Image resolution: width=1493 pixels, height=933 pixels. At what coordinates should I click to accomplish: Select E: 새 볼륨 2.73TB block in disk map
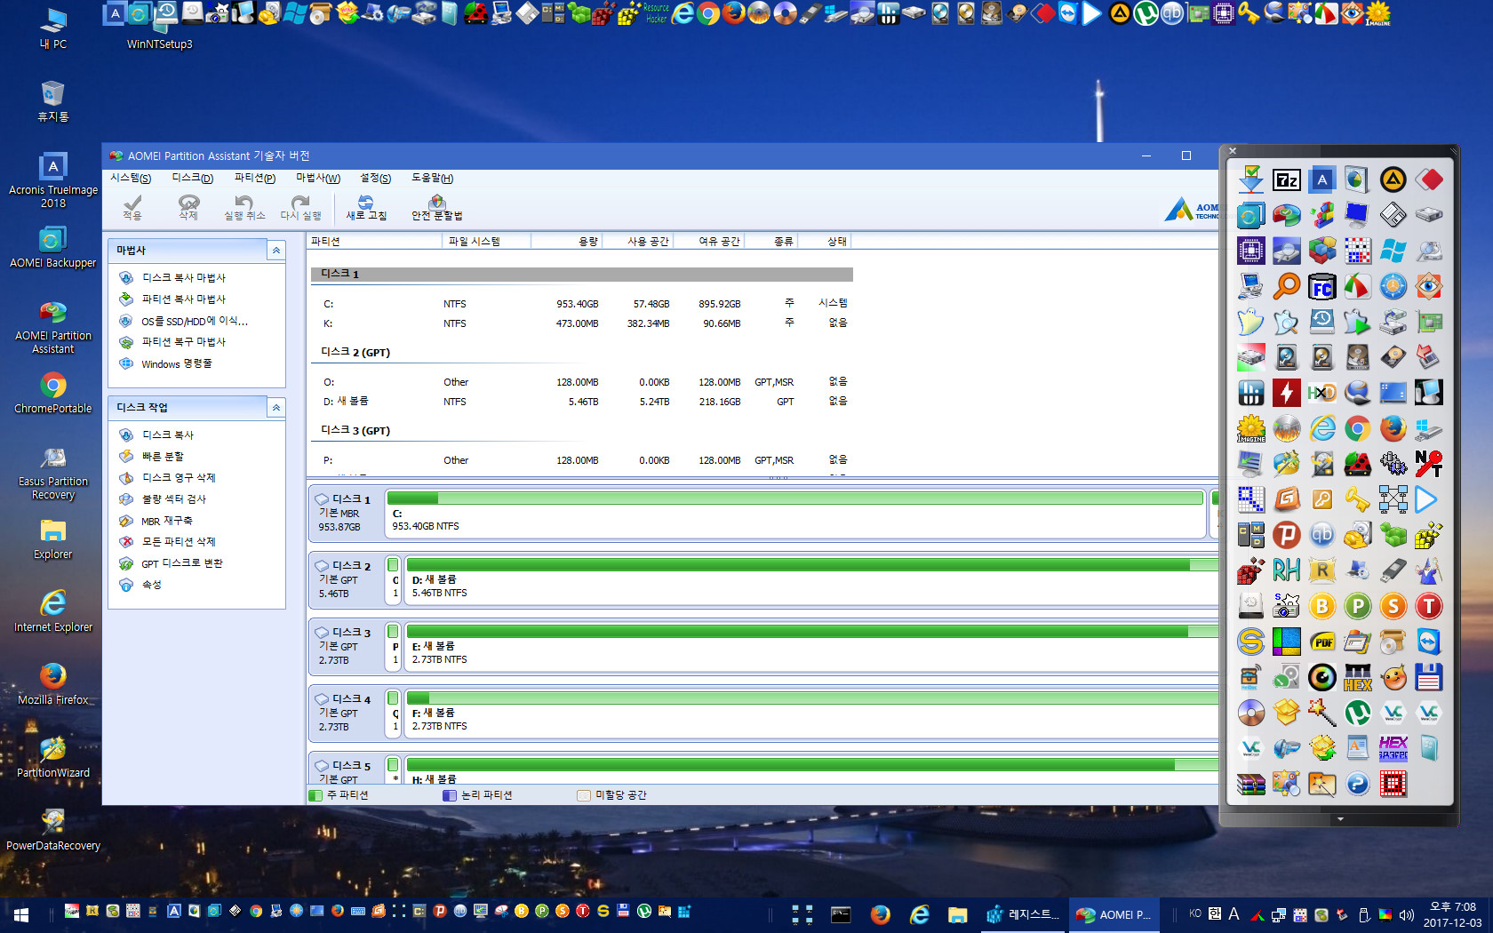coord(811,646)
